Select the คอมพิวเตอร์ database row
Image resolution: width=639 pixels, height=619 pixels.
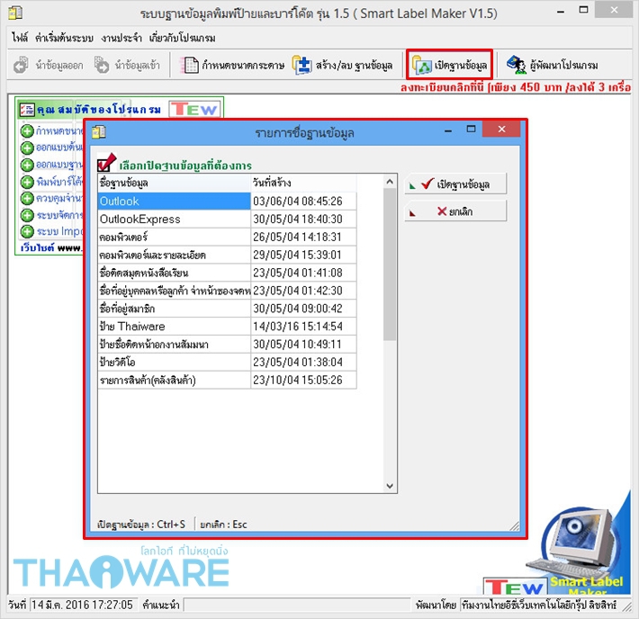click(x=227, y=237)
